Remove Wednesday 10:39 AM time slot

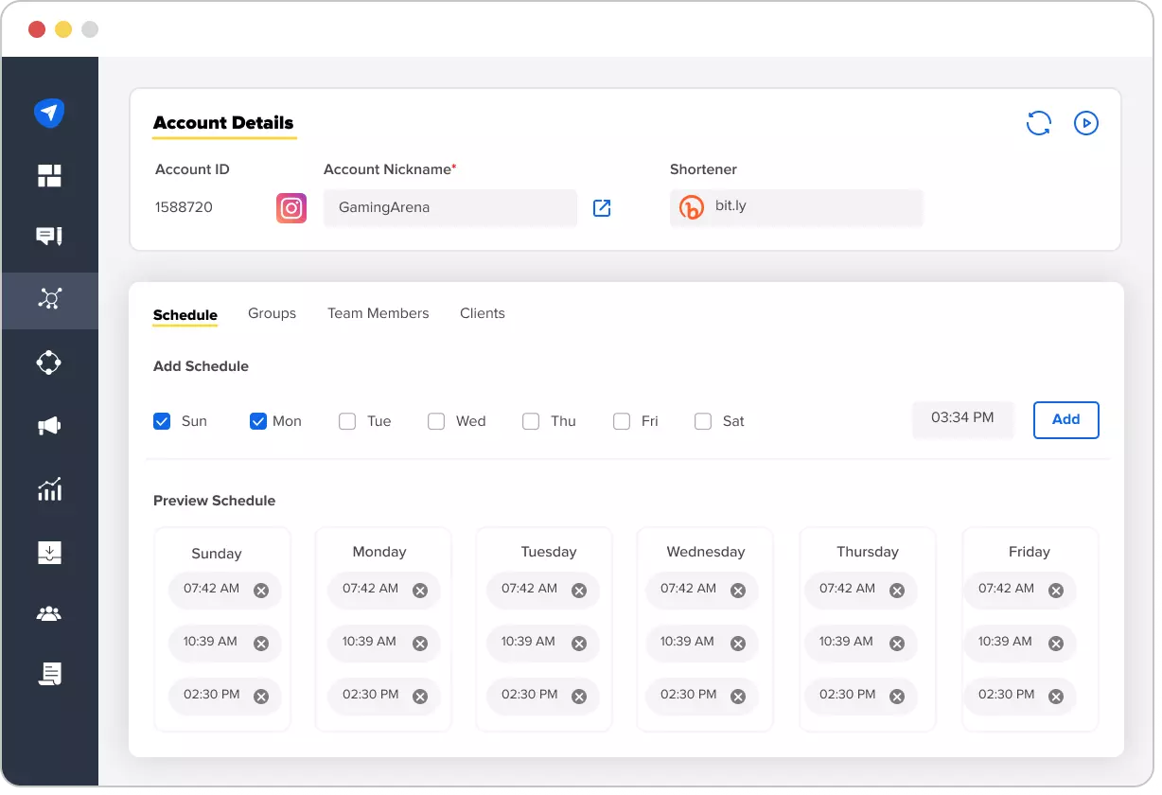click(x=738, y=644)
